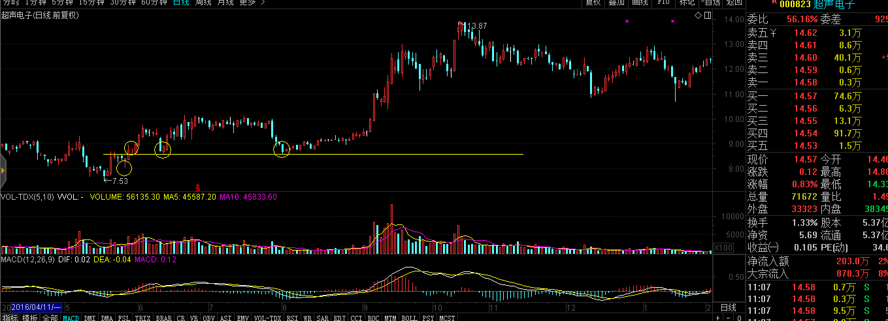
Task: Open the 模板 template tab
Action: [x=30, y=318]
